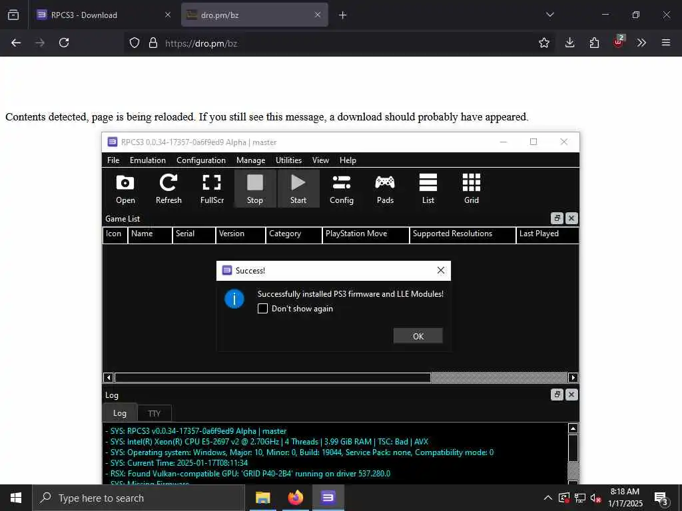
Task: Click the PlayStation Move column header
Action: coord(366,234)
